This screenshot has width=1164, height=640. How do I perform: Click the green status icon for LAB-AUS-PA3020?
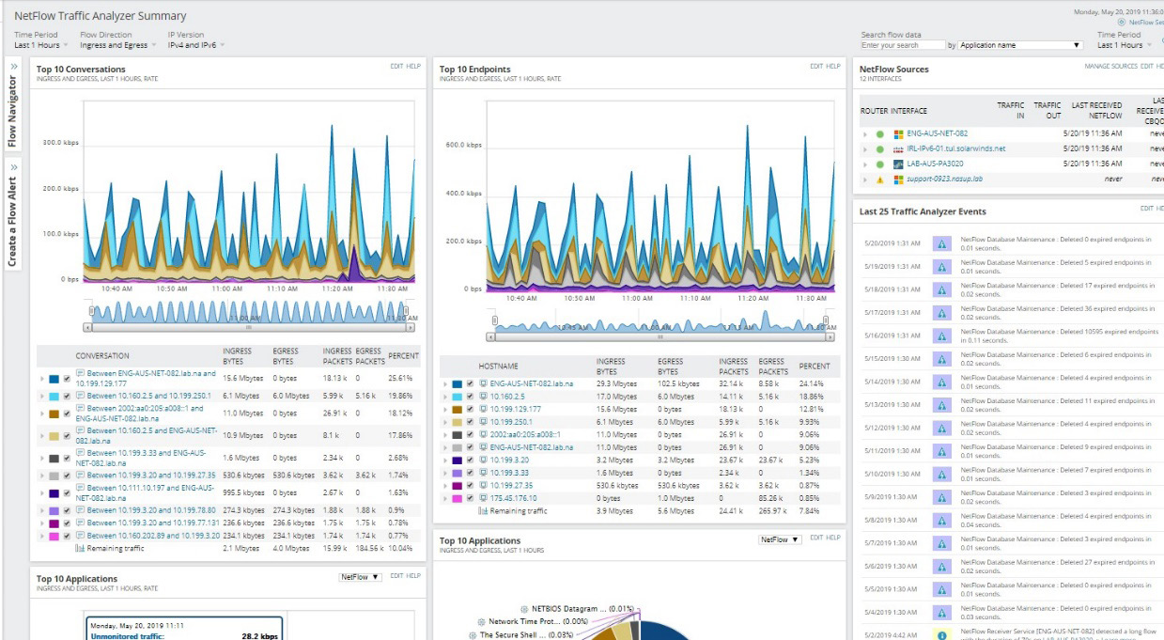point(880,164)
